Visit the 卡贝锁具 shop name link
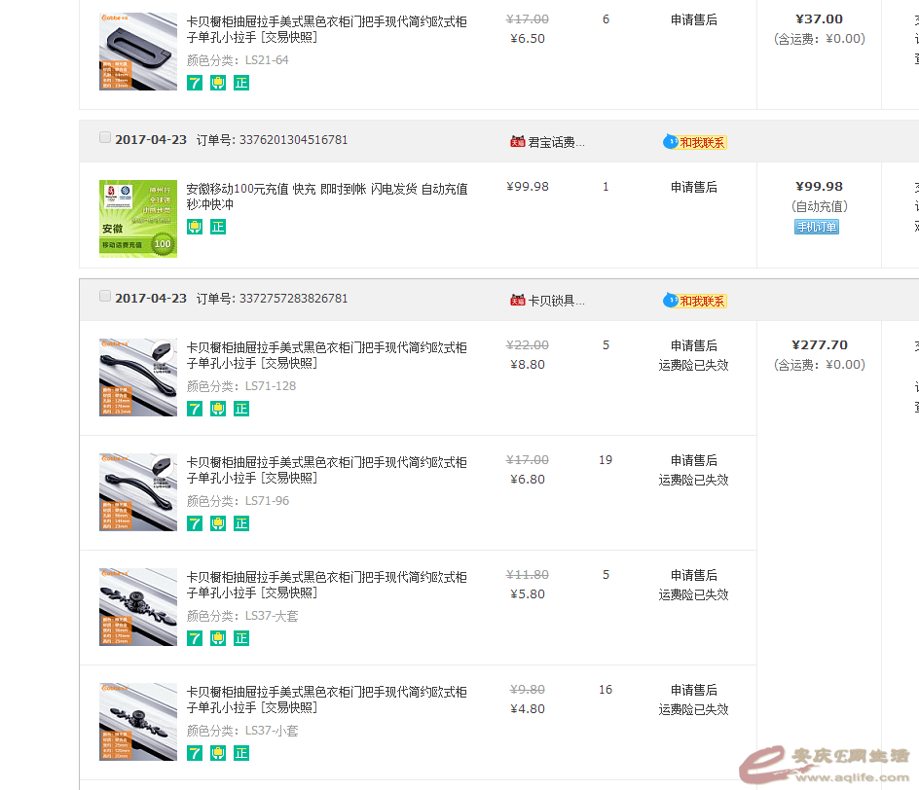 tap(556, 301)
